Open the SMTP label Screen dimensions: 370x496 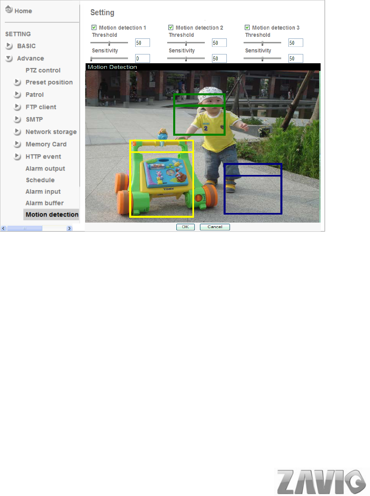coord(34,119)
